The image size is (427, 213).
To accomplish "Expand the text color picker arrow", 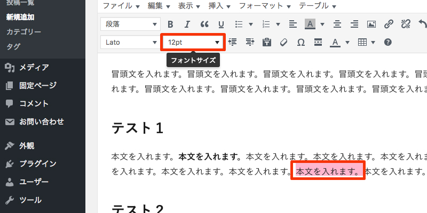I will pyautogui.click(x=347, y=42).
